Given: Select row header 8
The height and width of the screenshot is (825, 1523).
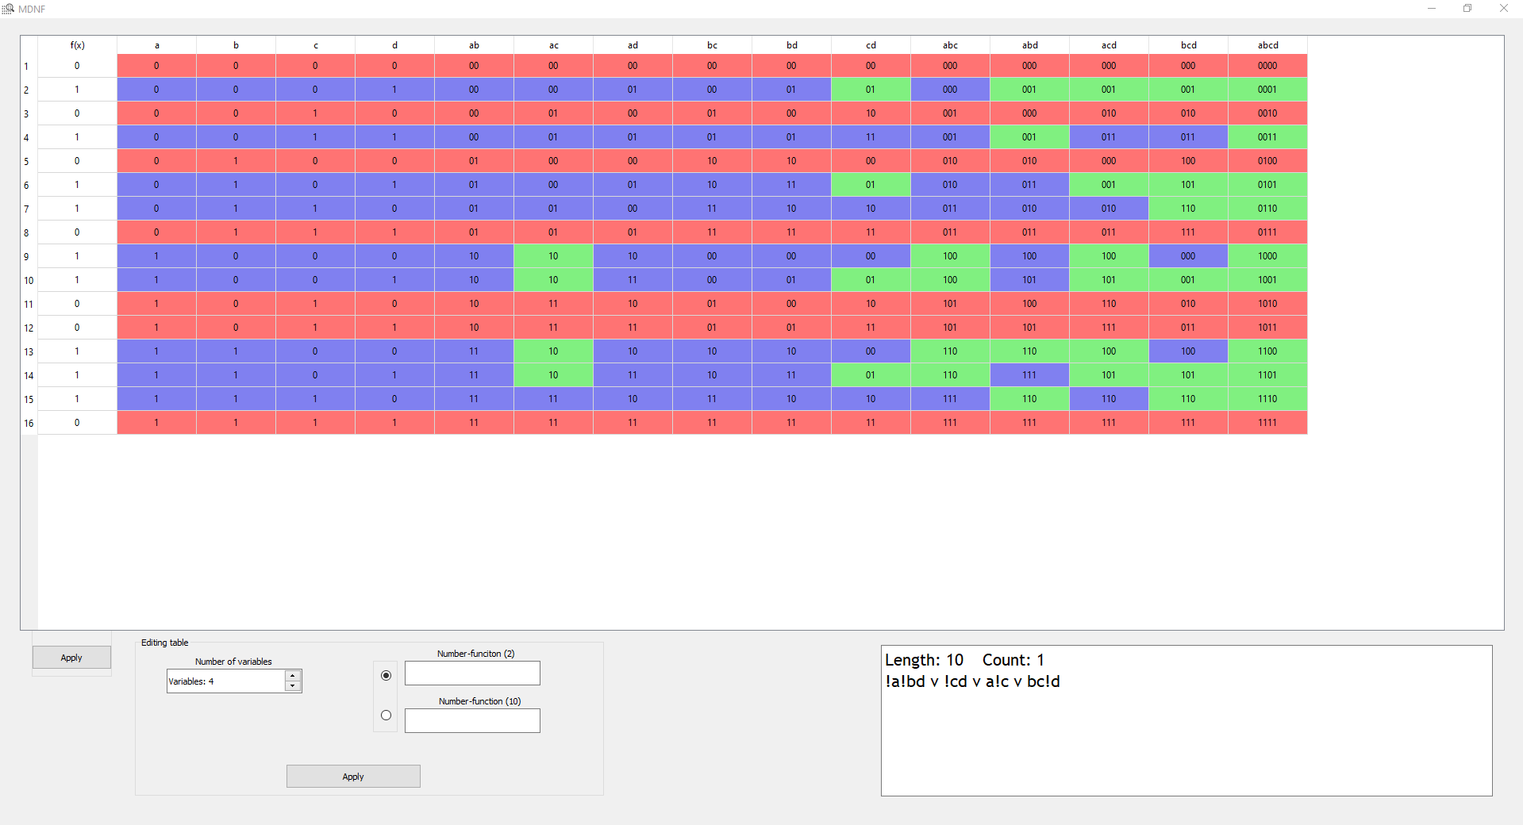Looking at the screenshot, I should pyautogui.click(x=29, y=232).
